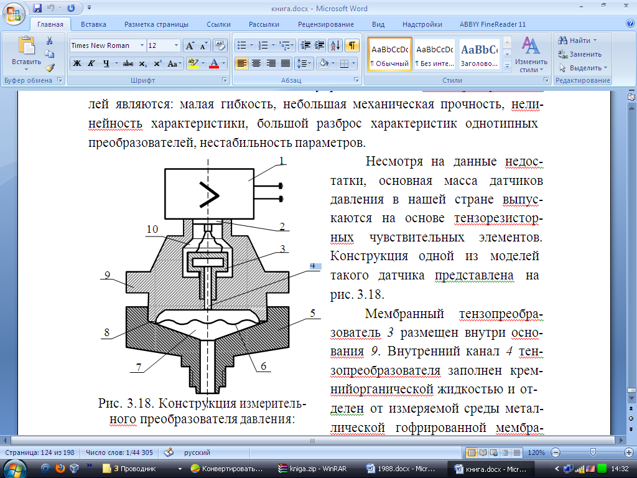Open the line spacing dropdown

pos(304,63)
